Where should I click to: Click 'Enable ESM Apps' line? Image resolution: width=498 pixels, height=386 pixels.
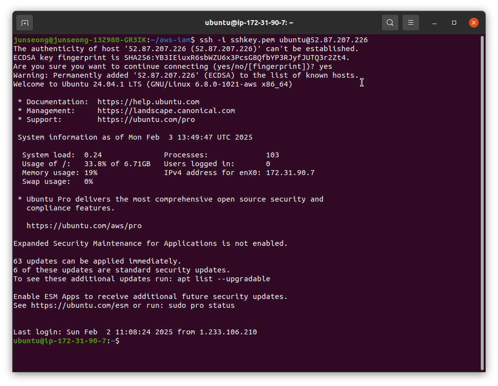[151, 297]
